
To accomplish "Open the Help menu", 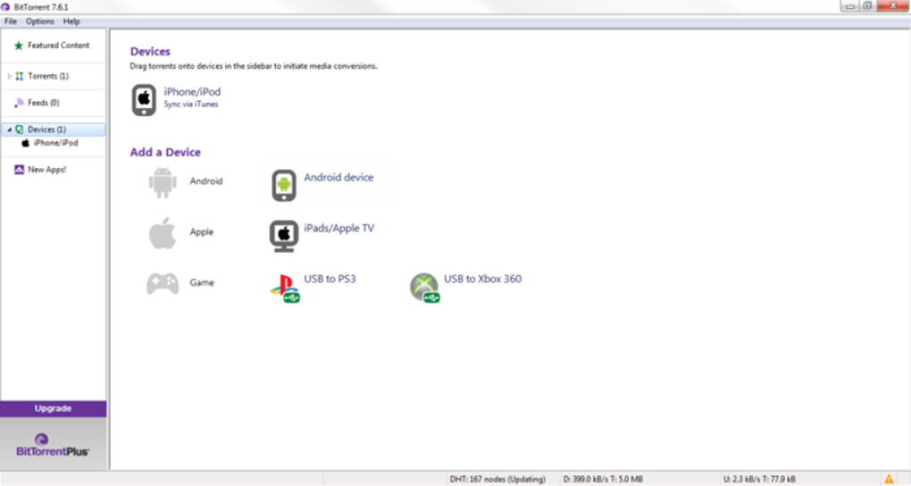I will click(x=71, y=21).
